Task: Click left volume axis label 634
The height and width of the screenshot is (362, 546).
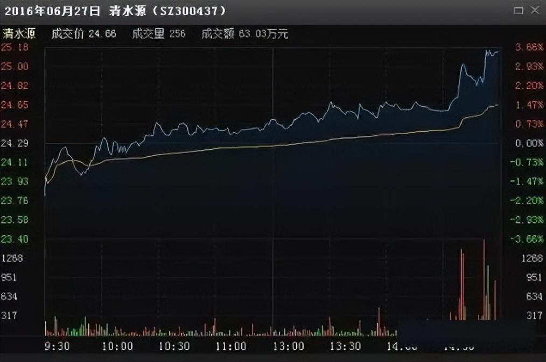Action: click(x=9, y=296)
